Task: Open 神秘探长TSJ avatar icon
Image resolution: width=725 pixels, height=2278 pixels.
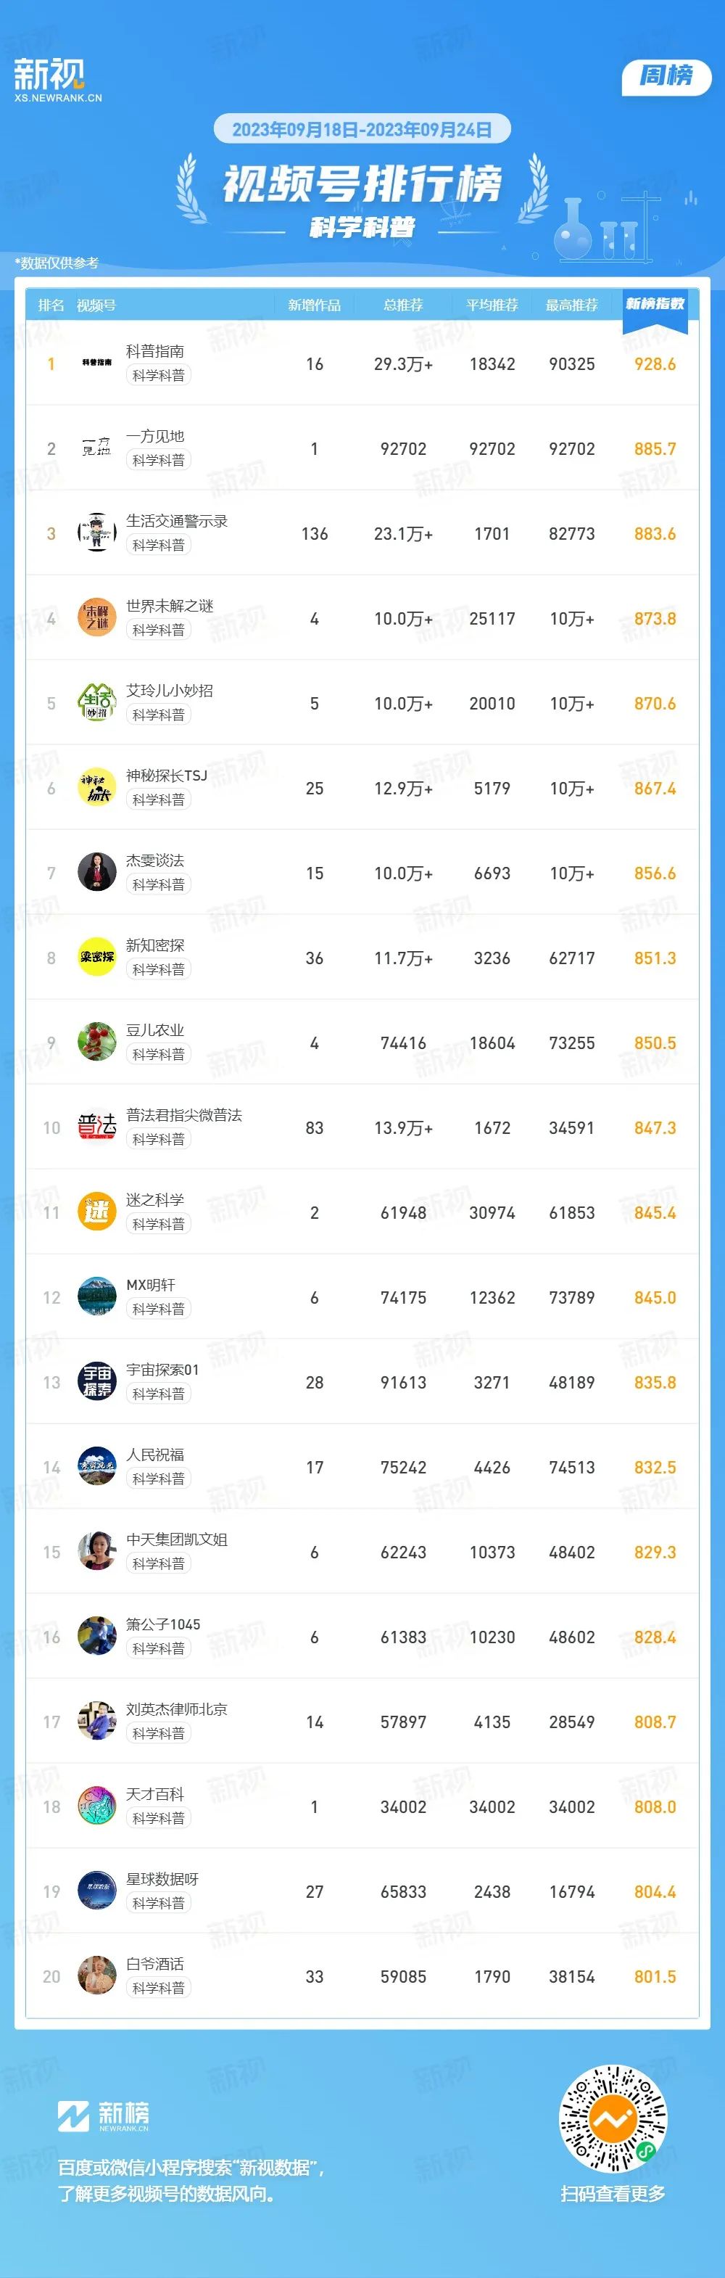Action: (x=97, y=788)
